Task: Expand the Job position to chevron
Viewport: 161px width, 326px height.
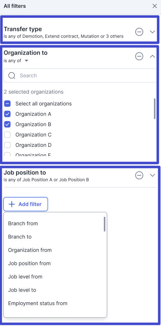Action: pyautogui.click(x=152, y=175)
